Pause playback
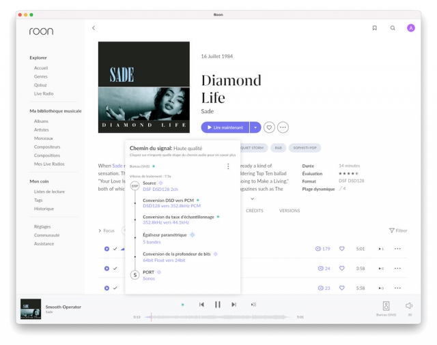The width and height of the screenshot is (437, 345). 218,305
